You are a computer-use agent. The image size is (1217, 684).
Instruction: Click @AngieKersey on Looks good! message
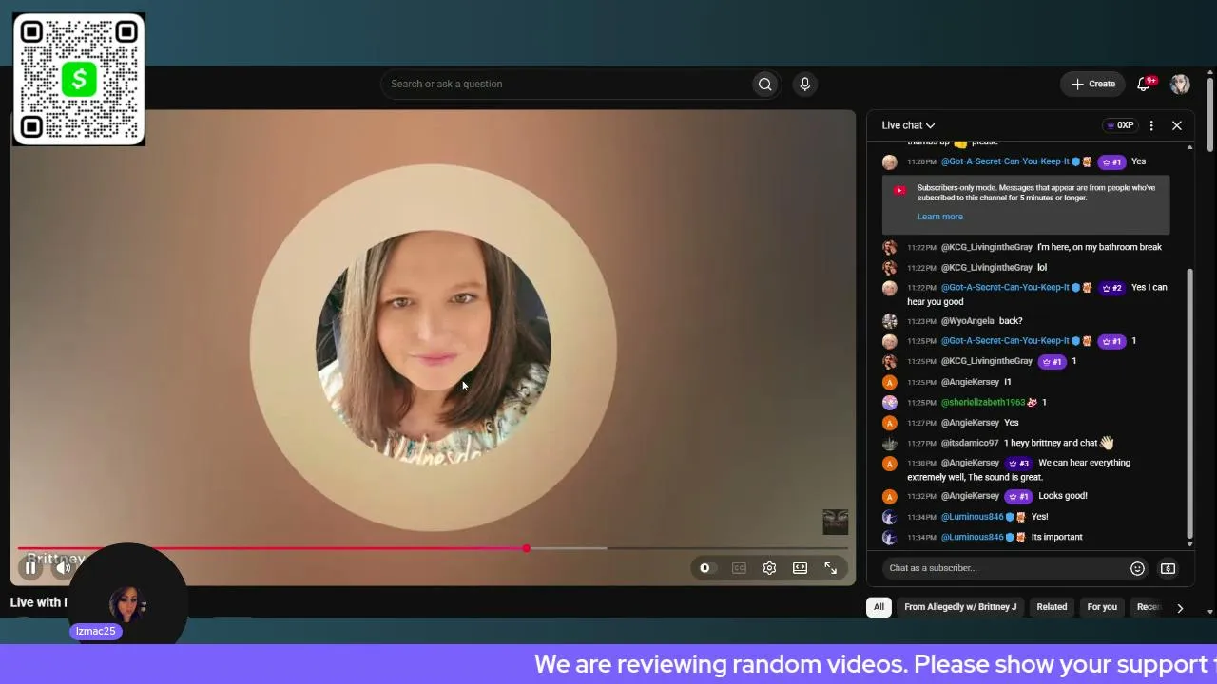970,496
